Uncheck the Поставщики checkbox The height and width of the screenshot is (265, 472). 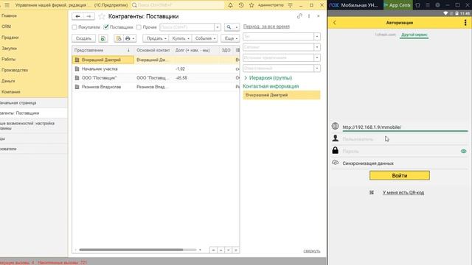105,27
